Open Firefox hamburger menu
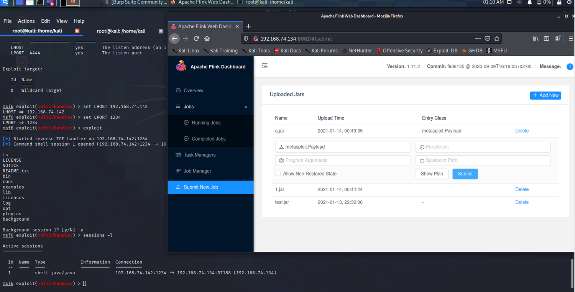Screen dimensions: 575x292 point(570,38)
